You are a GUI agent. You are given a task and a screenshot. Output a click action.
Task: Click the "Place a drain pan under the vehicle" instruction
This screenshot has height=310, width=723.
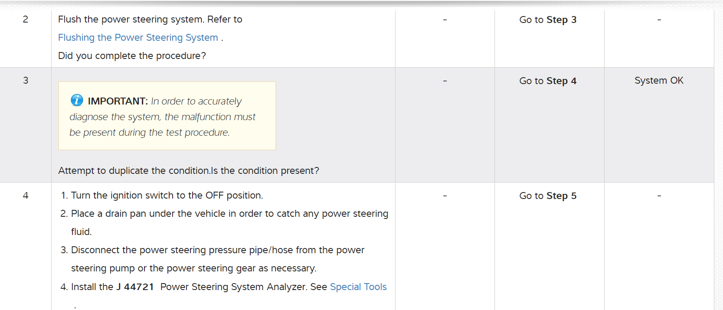pos(229,214)
